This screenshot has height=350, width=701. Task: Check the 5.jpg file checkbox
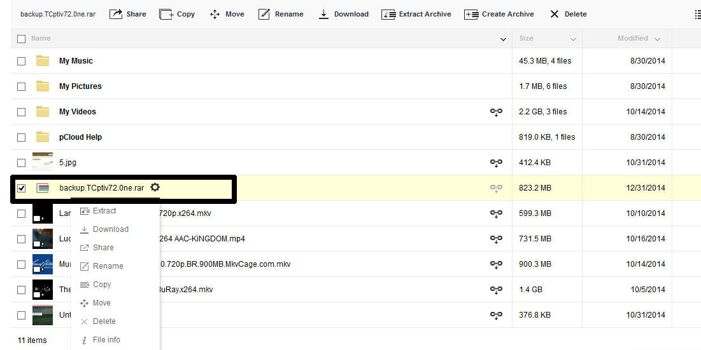pos(22,163)
